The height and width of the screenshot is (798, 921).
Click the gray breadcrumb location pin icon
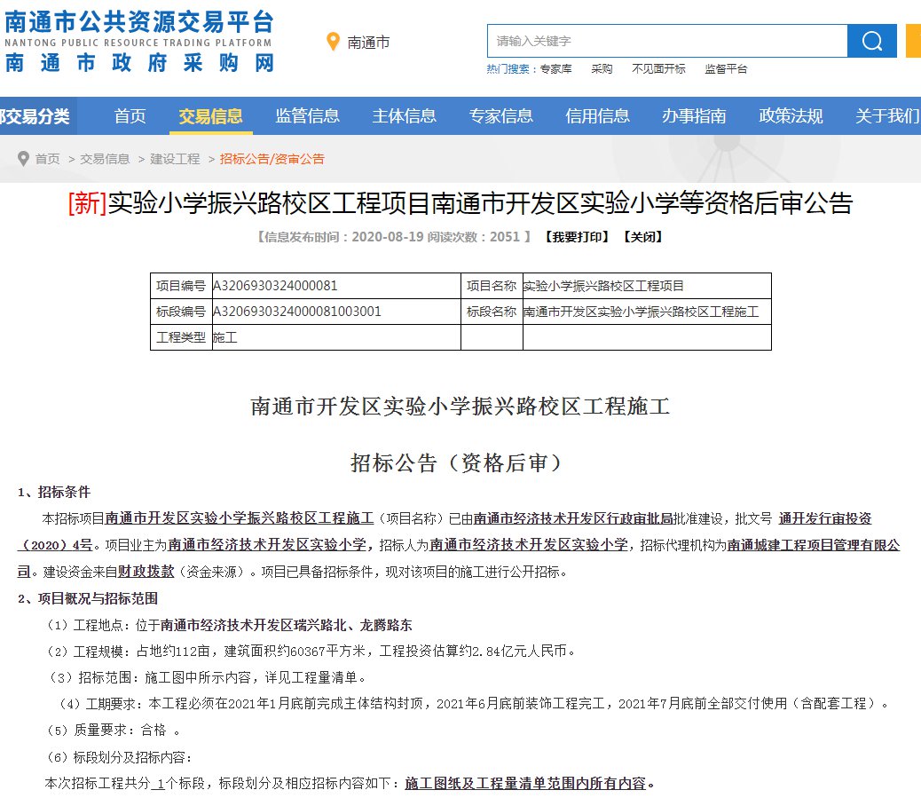[23, 159]
